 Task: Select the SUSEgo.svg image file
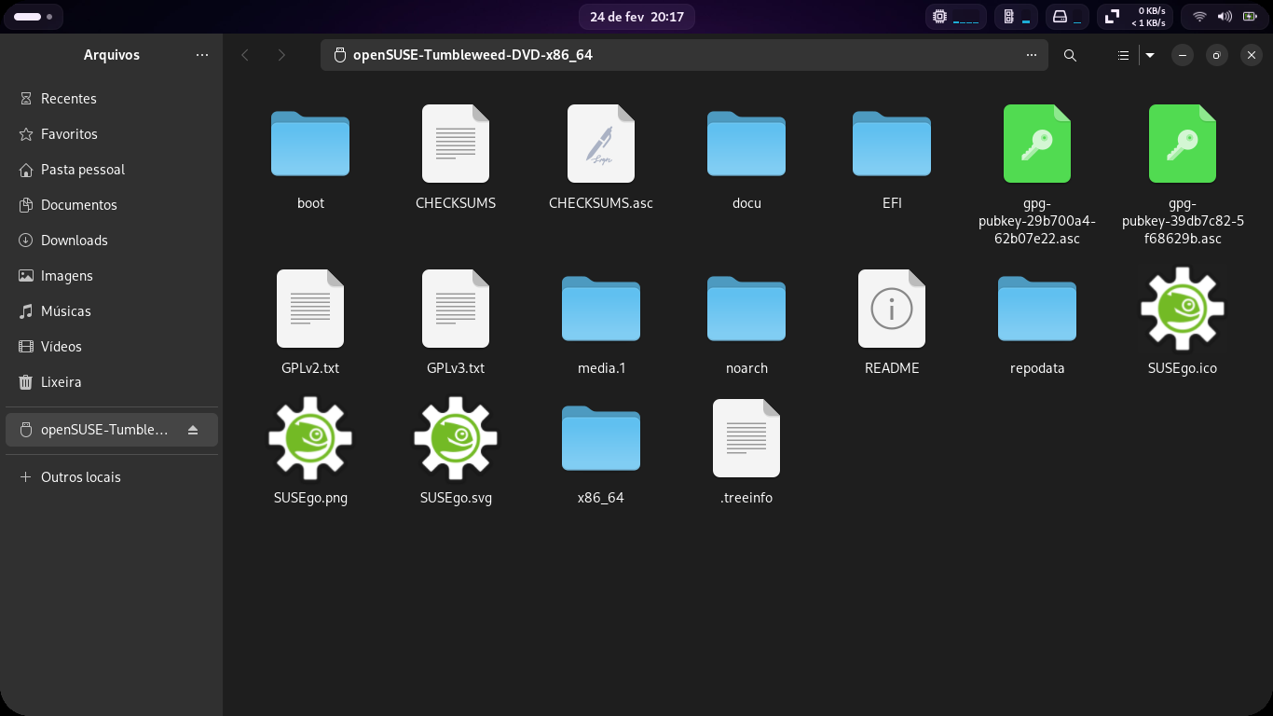pos(456,438)
